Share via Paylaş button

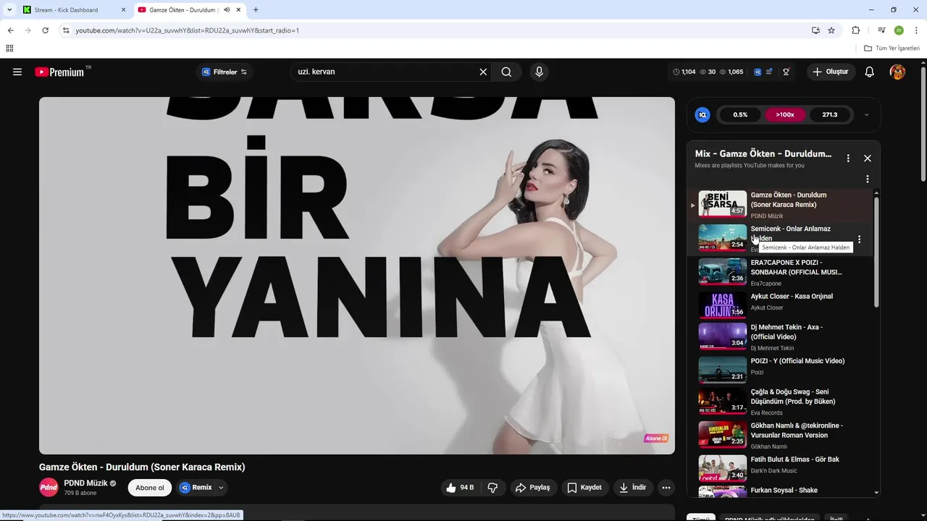pyautogui.click(x=533, y=488)
